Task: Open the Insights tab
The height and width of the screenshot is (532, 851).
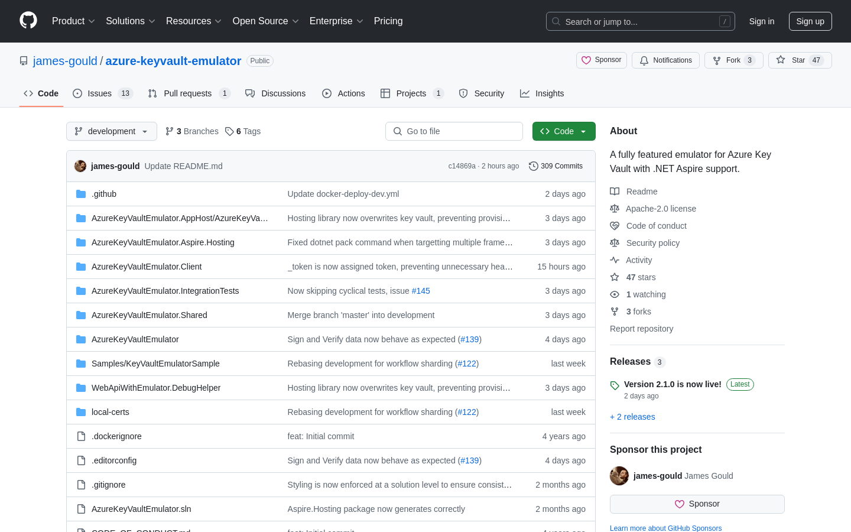Action: click(542, 93)
